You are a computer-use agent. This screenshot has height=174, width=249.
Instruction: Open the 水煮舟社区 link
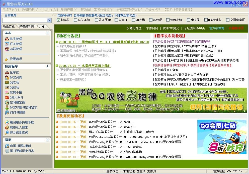tap(134, 28)
